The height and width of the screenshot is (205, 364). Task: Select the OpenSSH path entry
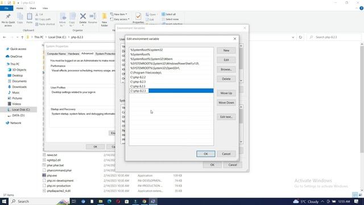click(x=171, y=68)
